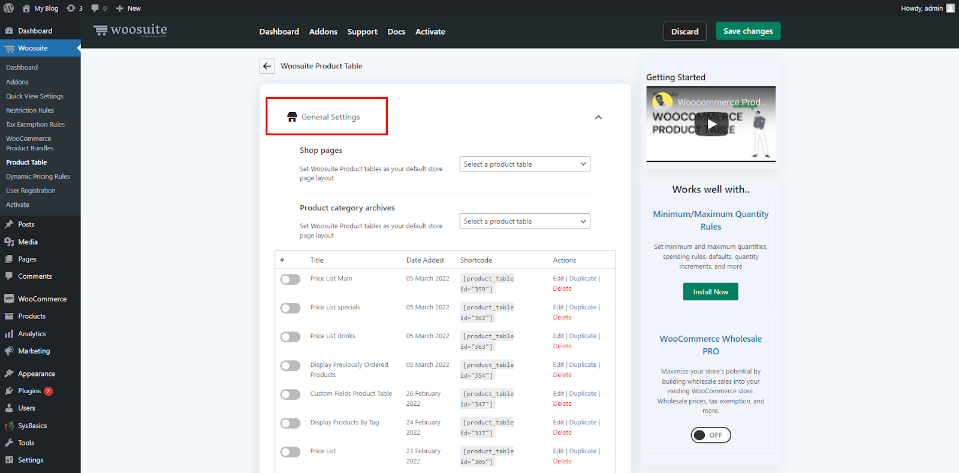Click the Posts pin icon

[x=9, y=224]
